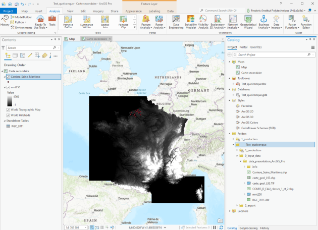The height and width of the screenshot is (230, 318).
Task: Toggle World Hillshade layer visibility
Action: [8, 115]
